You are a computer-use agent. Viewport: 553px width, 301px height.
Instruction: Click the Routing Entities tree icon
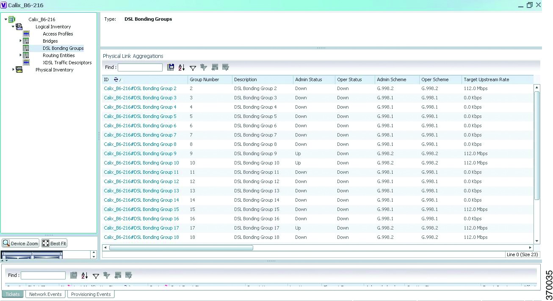pos(26,55)
